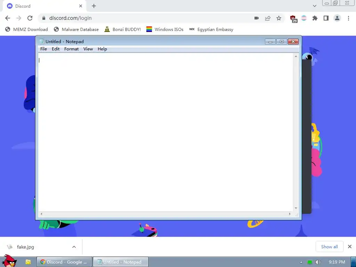Open Egyptian Embassy bookmark

[x=211, y=30]
